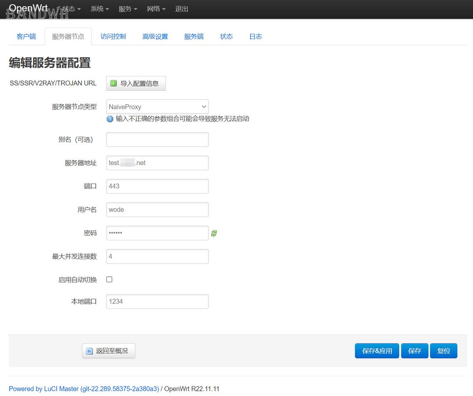
Task: Click the 输入不正确的参数组合可能会导致服务无法启动 hint text
Action: (182, 119)
